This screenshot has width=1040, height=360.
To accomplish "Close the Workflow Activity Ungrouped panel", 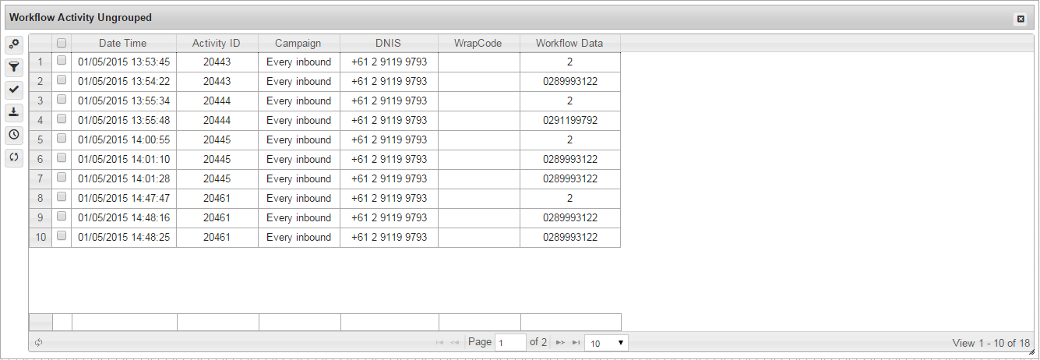I will [x=1021, y=19].
